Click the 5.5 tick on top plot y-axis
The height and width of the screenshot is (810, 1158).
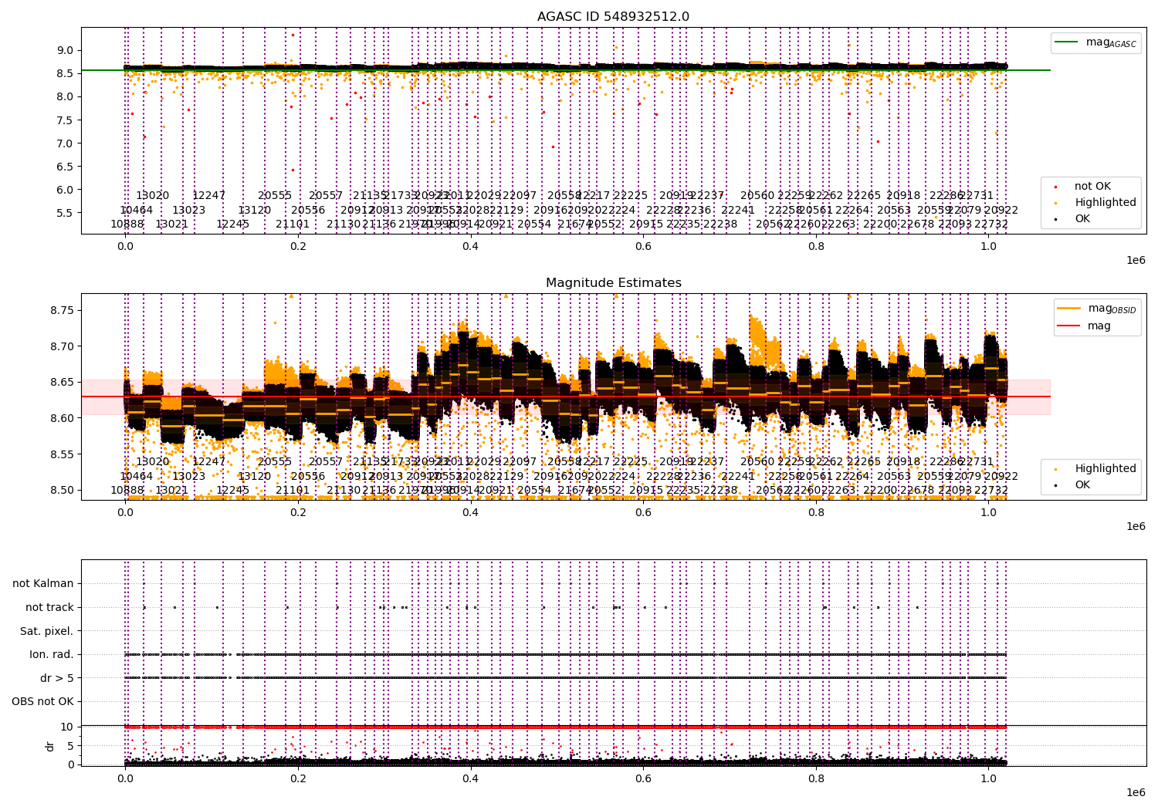tap(66, 213)
